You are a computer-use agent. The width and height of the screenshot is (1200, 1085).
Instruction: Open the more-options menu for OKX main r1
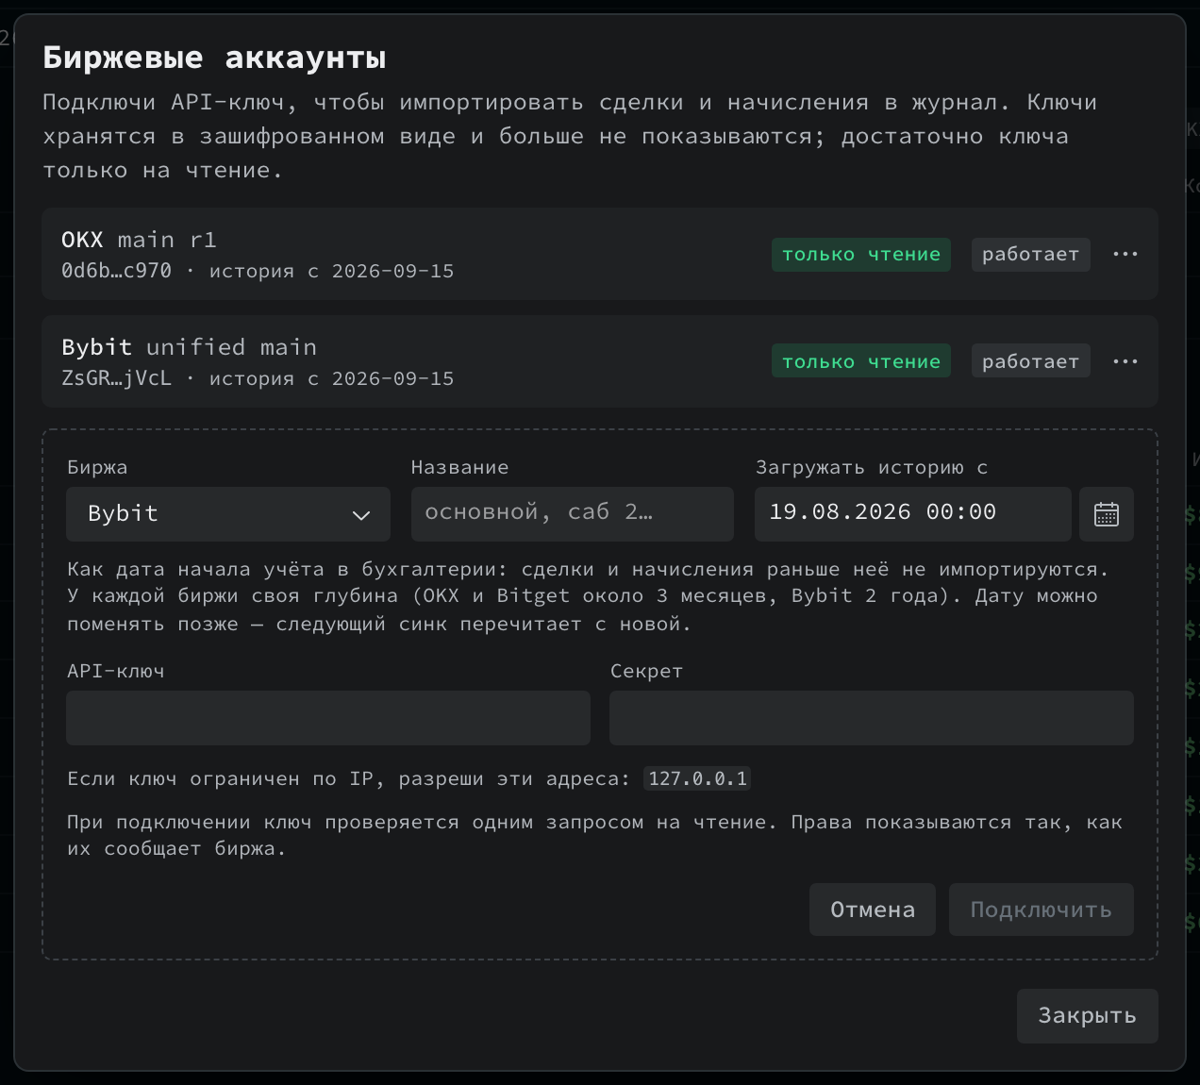coord(1125,254)
